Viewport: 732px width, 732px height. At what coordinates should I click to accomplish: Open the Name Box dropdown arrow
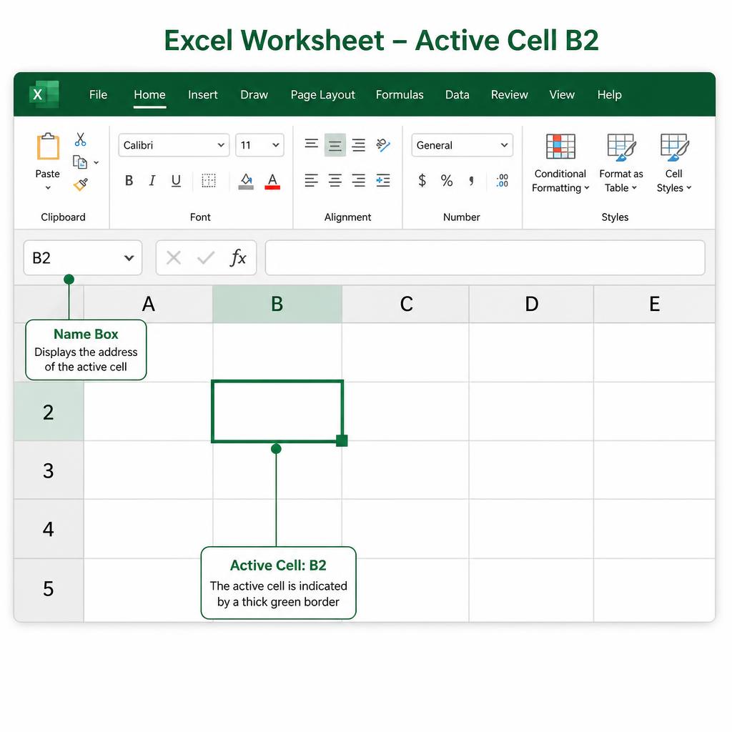click(x=129, y=257)
